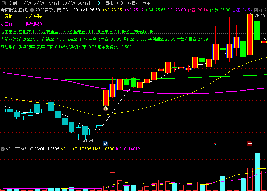Click the MA10: 14012 volume value
The height and width of the screenshot is (191, 267).
(128, 149)
